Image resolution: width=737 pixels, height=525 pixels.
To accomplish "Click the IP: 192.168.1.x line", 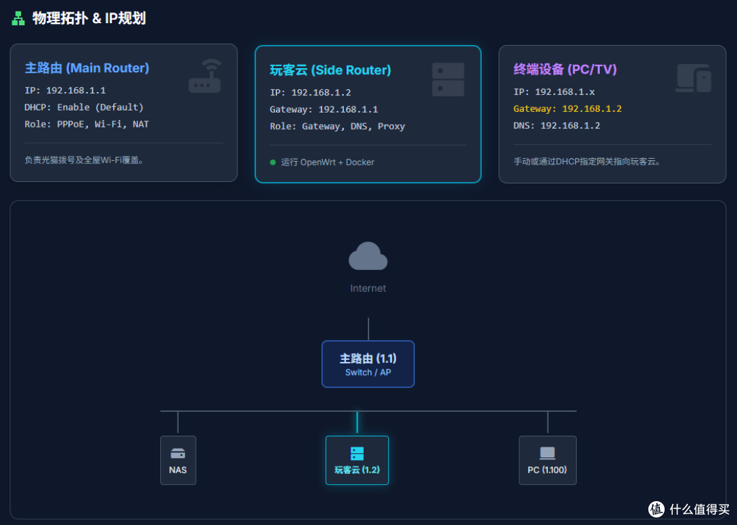I will 554,91.
